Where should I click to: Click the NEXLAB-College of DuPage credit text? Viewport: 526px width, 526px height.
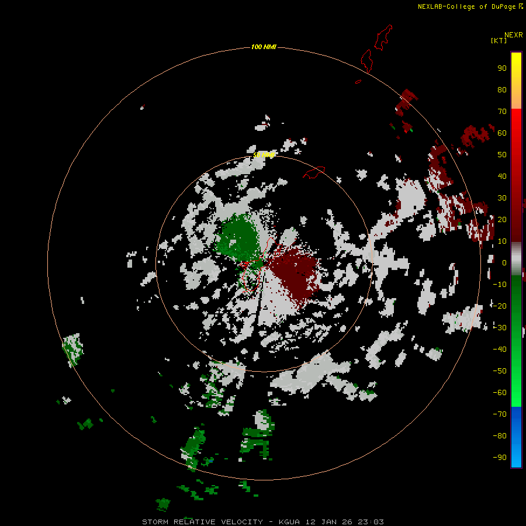pyautogui.click(x=470, y=6)
